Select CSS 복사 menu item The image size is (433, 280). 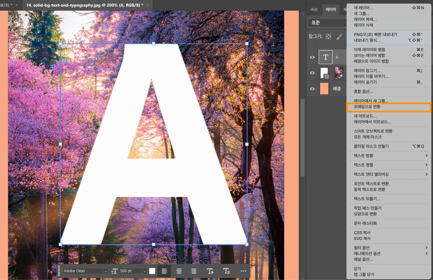point(389,233)
